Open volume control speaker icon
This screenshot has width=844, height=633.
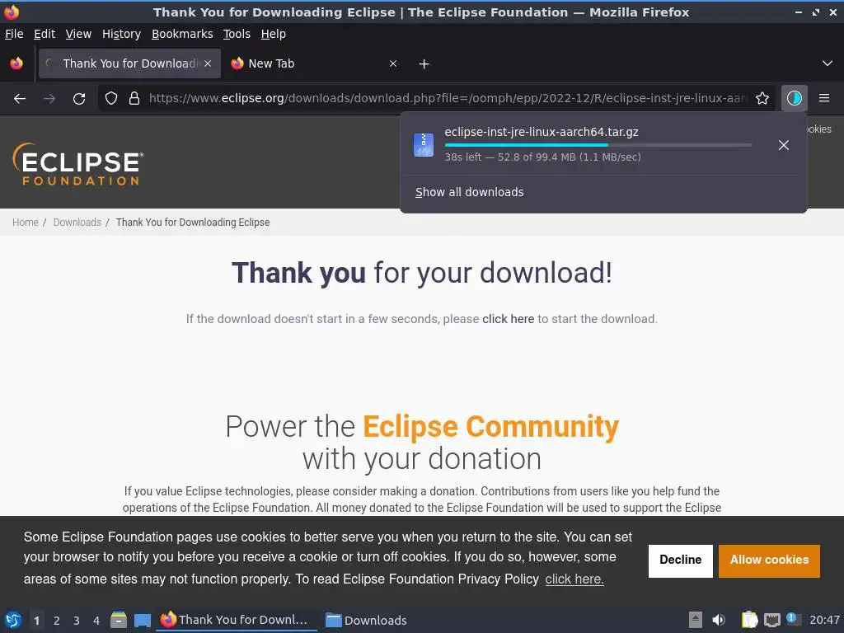pyautogui.click(x=719, y=620)
